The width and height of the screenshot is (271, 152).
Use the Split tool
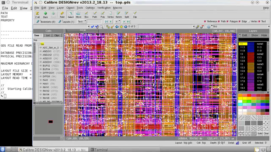pos(127,15)
